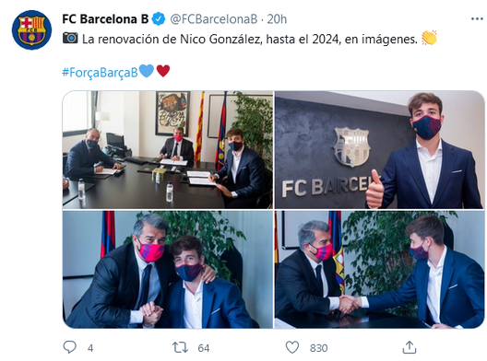
Task: Click the blue verified badge
Action: coord(159,19)
